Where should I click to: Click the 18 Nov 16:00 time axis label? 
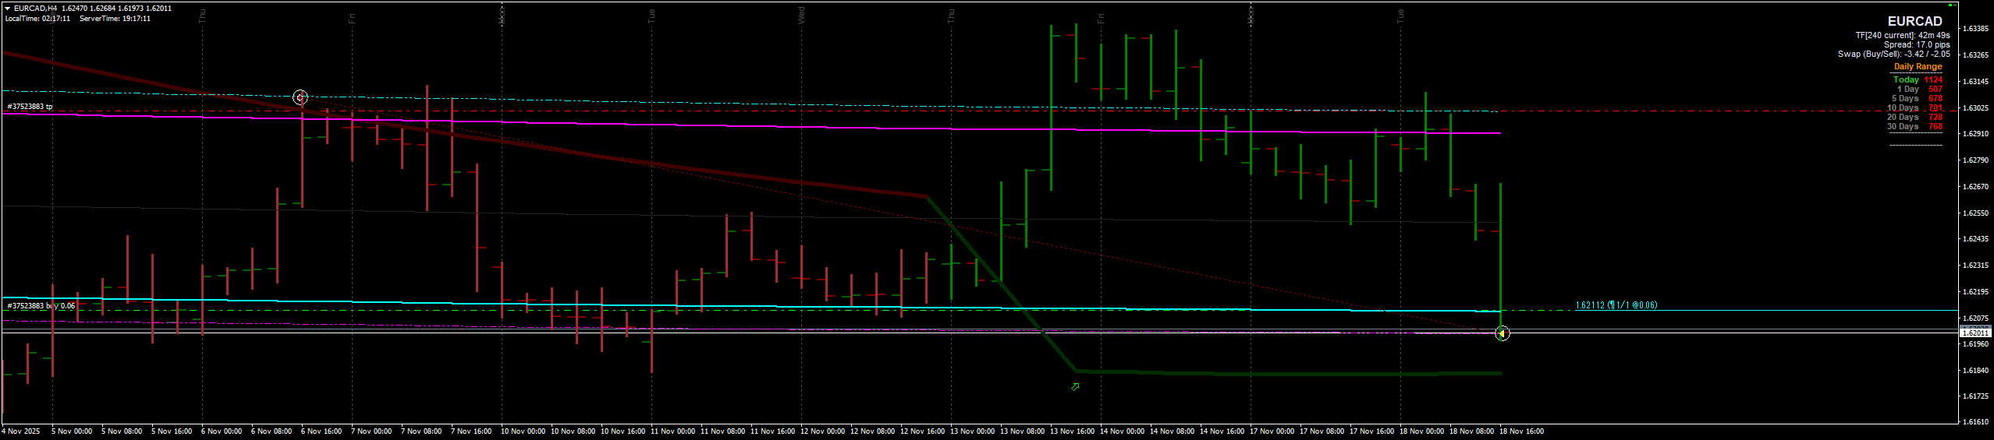point(1520,431)
